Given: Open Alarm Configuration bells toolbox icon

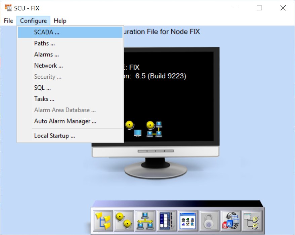Looking at the screenshot, I should pos(124,221).
